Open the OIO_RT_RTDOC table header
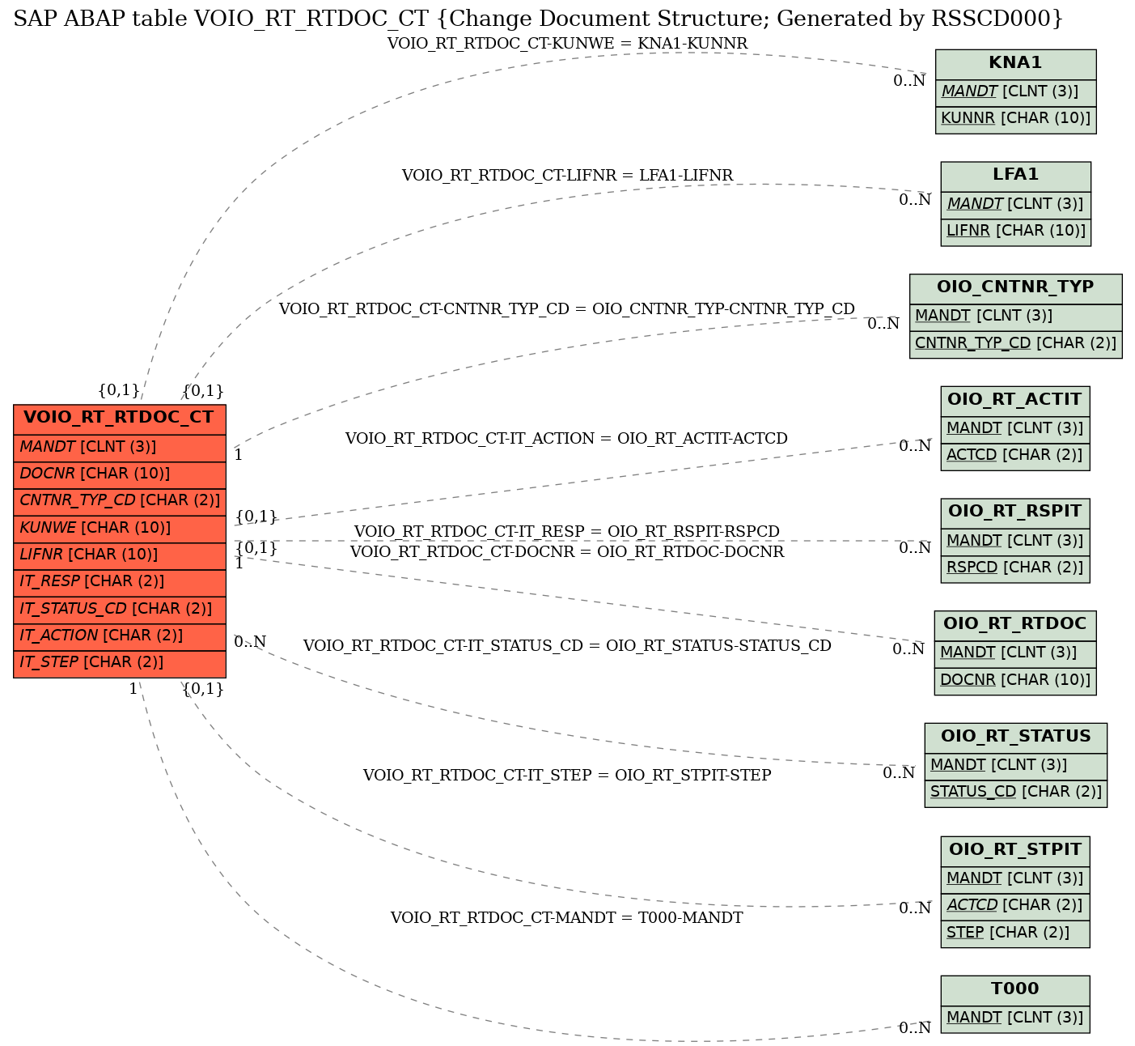The width and height of the screenshot is (1135, 1046). 1015,625
